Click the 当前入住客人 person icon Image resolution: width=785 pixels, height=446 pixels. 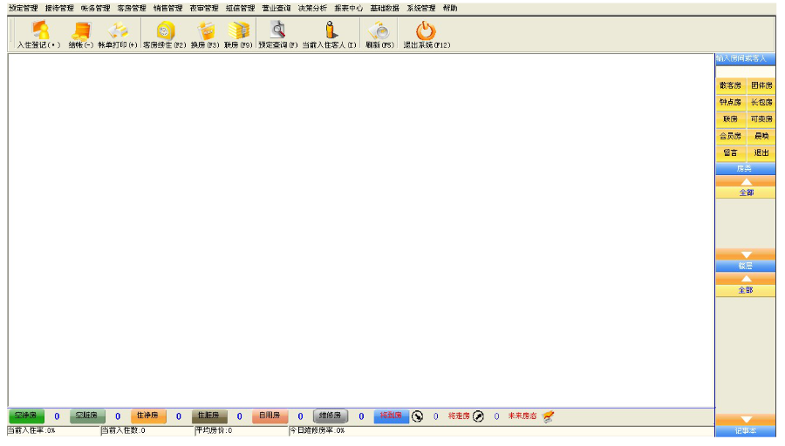click(x=330, y=30)
